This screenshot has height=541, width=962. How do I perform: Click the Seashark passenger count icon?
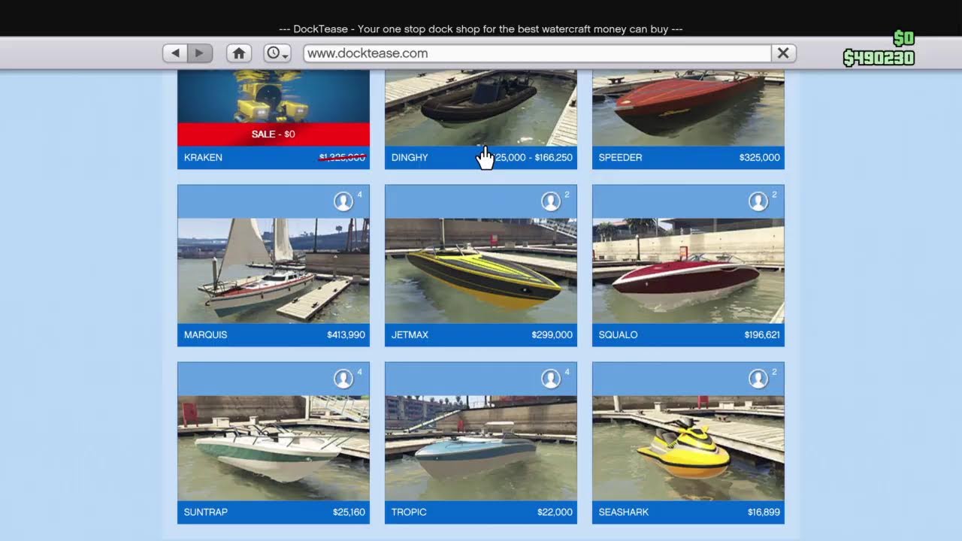758,379
